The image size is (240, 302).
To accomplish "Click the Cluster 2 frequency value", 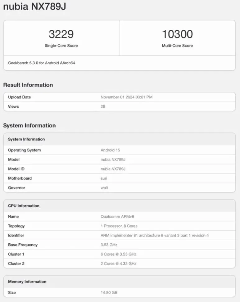I will (x=119, y=264).
